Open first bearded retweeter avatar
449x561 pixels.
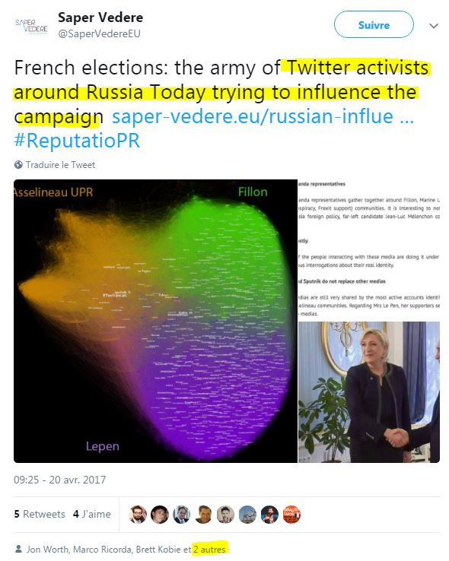[x=138, y=515]
